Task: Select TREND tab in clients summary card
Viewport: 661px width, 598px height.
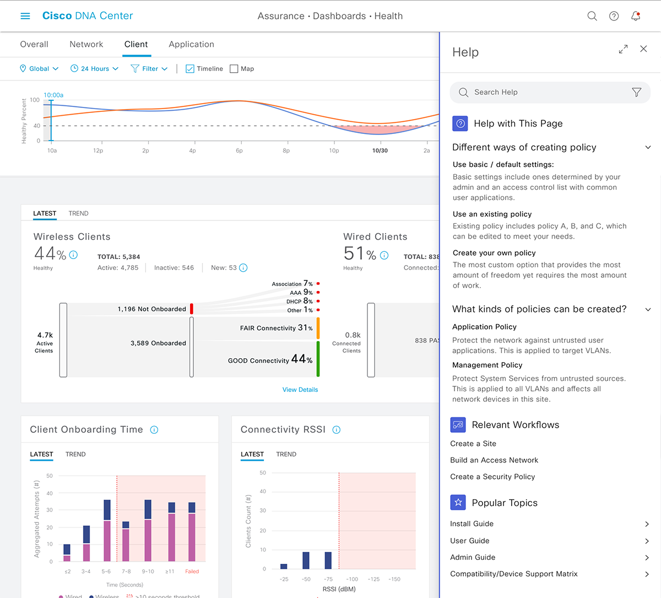Action: [79, 213]
